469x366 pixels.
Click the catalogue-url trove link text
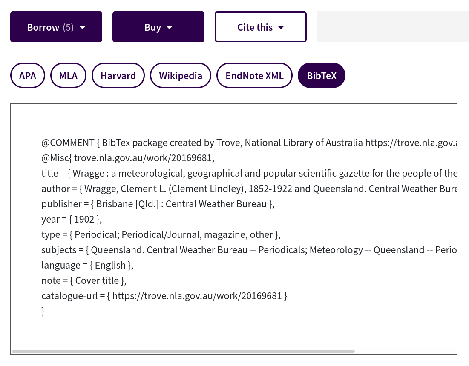(197, 296)
